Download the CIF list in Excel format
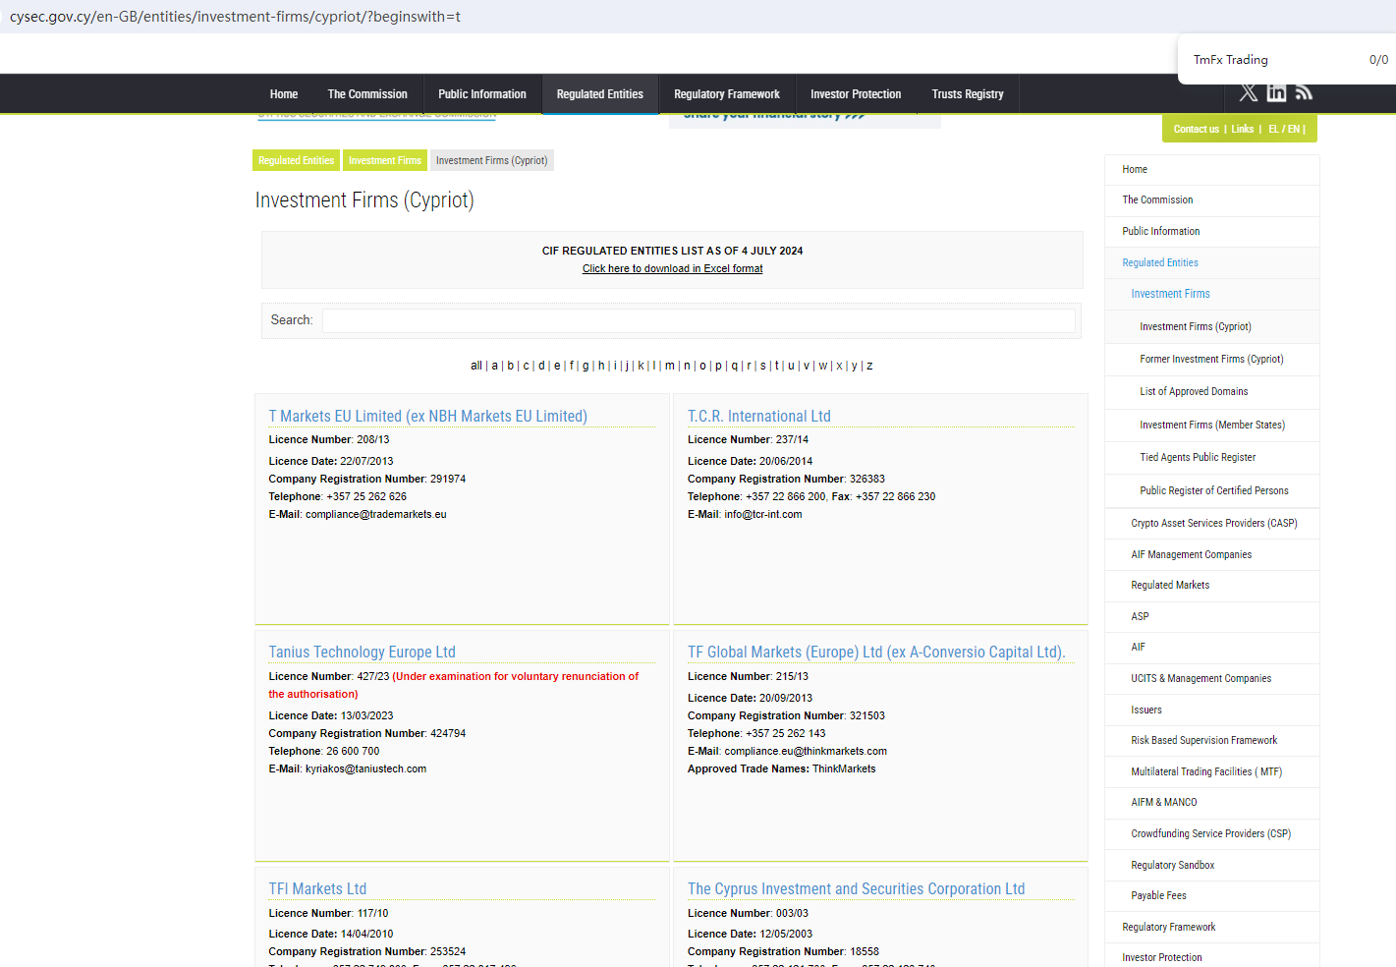1396x967 pixels. tap(672, 268)
